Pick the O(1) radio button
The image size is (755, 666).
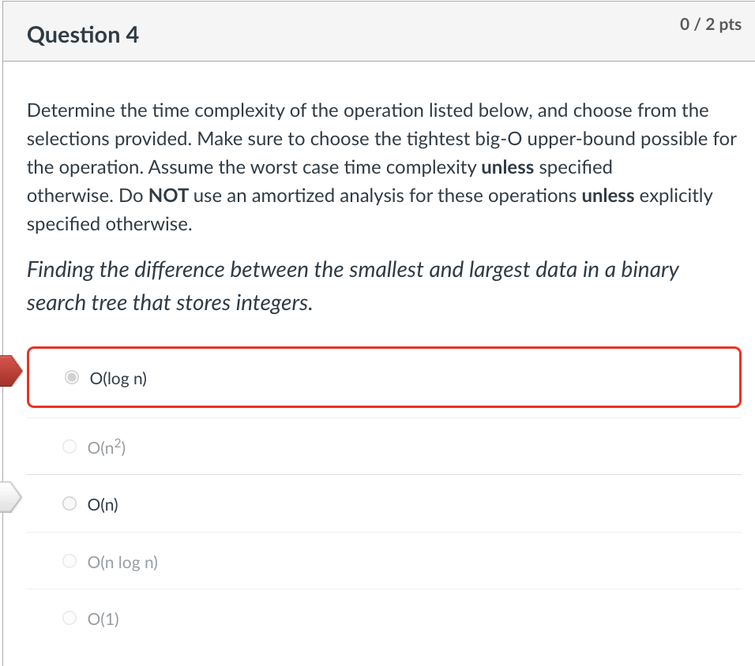click(69, 618)
